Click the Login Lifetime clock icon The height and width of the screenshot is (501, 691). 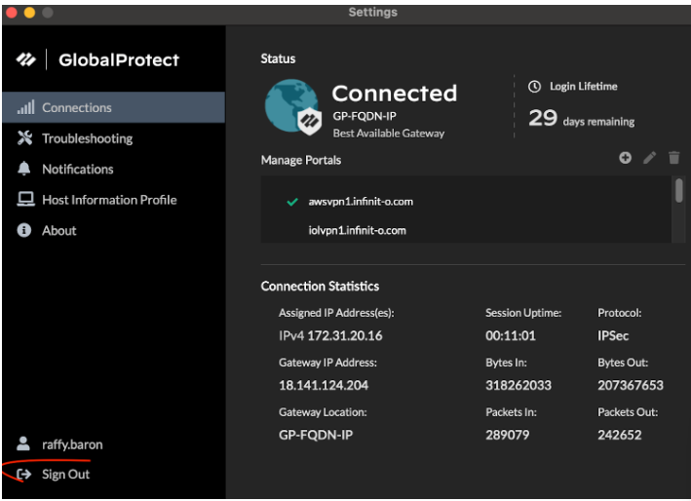[534, 87]
